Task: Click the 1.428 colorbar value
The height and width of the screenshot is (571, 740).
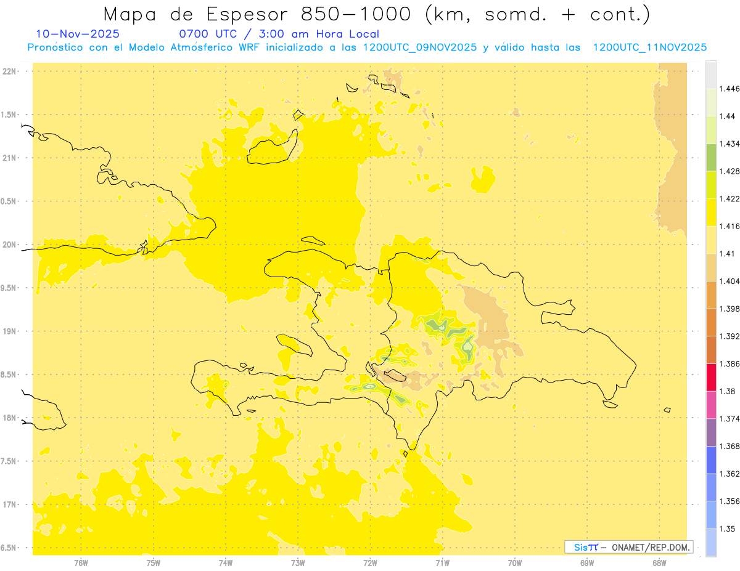Action: [729, 171]
